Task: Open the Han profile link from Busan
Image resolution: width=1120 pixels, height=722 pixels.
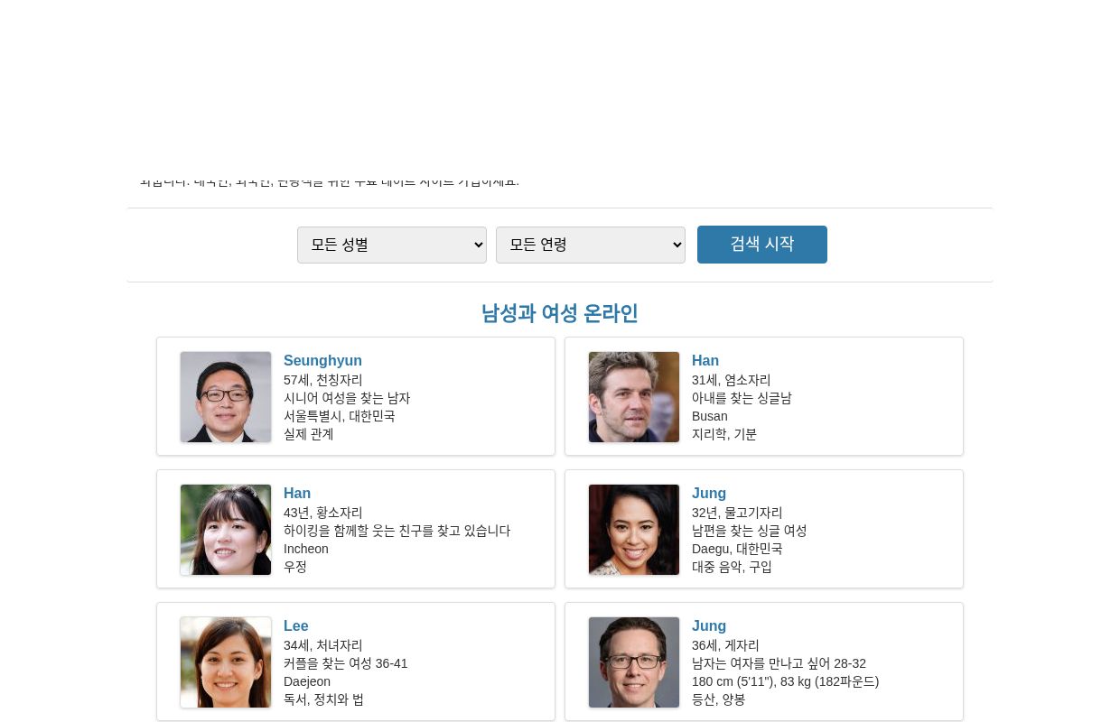Action: 705,361
